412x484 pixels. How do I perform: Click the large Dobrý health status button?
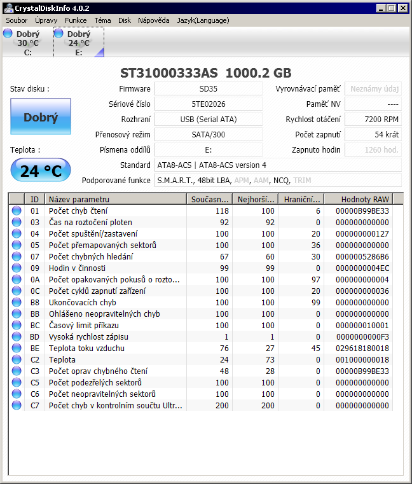pos(41,116)
